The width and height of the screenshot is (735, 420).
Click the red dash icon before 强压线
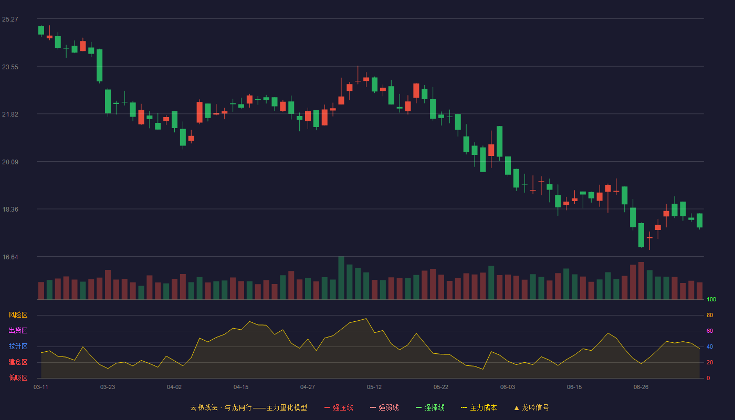[327, 407]
